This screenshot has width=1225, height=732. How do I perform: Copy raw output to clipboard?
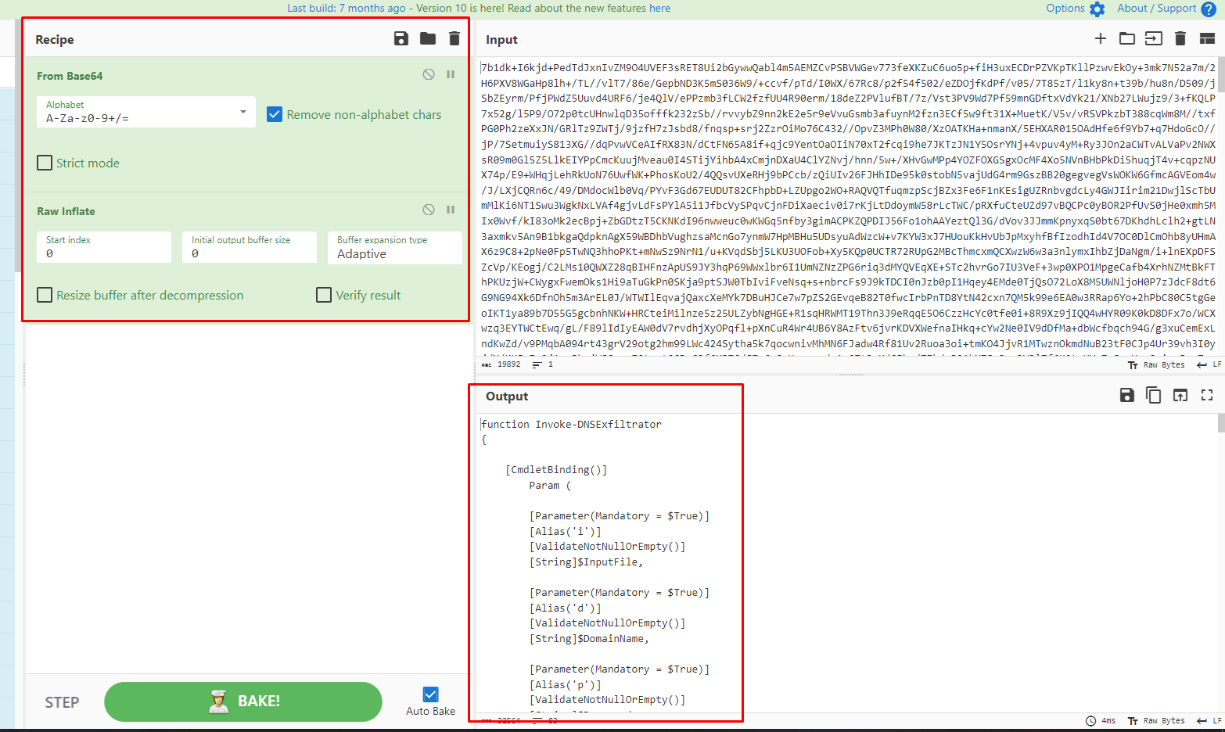tap(1153, 395)
